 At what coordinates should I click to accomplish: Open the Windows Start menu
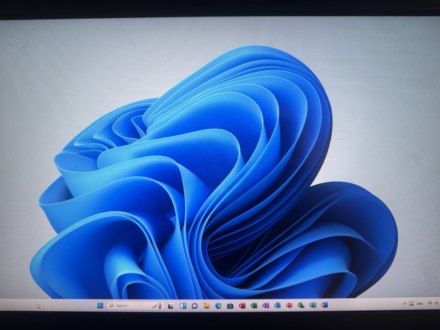[100, 306]
